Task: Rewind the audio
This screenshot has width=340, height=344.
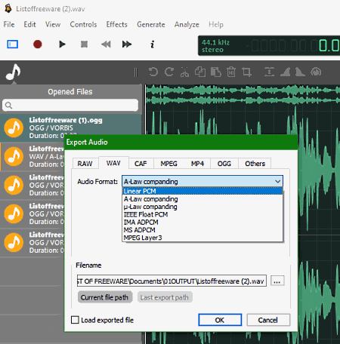Action: coord(106,45)
